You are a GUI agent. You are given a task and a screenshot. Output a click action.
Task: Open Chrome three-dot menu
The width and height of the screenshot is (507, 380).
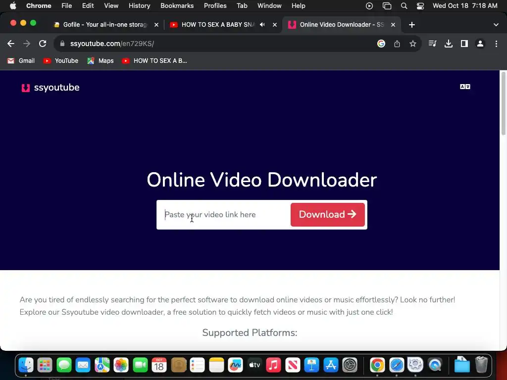(x=496, y=44)
